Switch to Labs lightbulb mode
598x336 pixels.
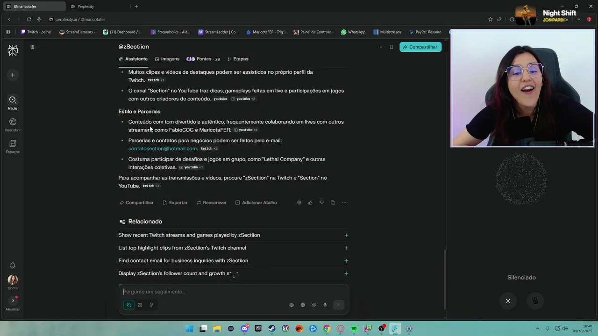(x=151, y=305)
